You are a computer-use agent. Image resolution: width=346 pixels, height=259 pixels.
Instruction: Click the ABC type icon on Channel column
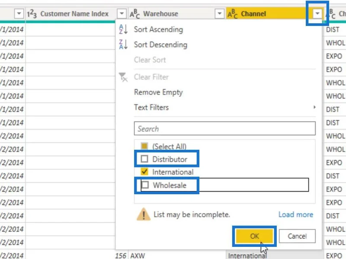coord(232,14)
